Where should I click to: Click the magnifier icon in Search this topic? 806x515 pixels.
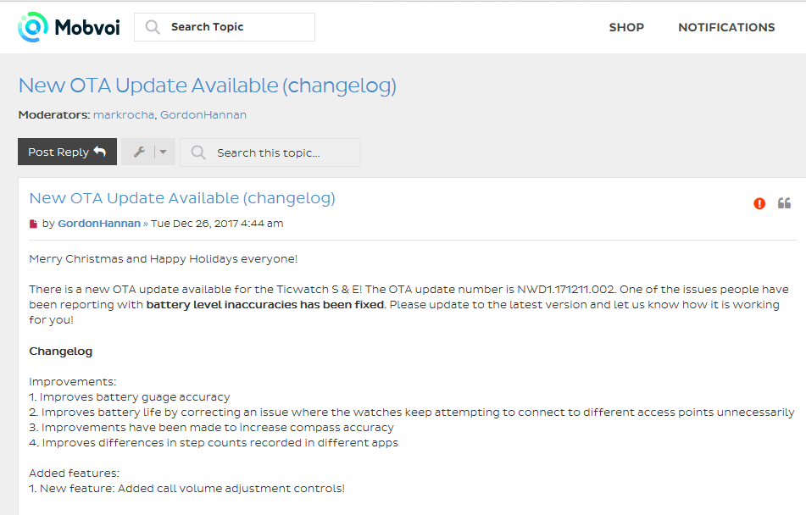(x=198, y=152)
